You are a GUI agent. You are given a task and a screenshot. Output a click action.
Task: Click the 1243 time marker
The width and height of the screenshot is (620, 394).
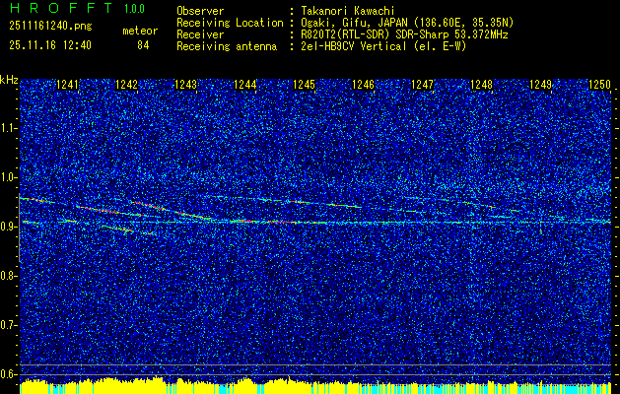click(x=186, y=85)
